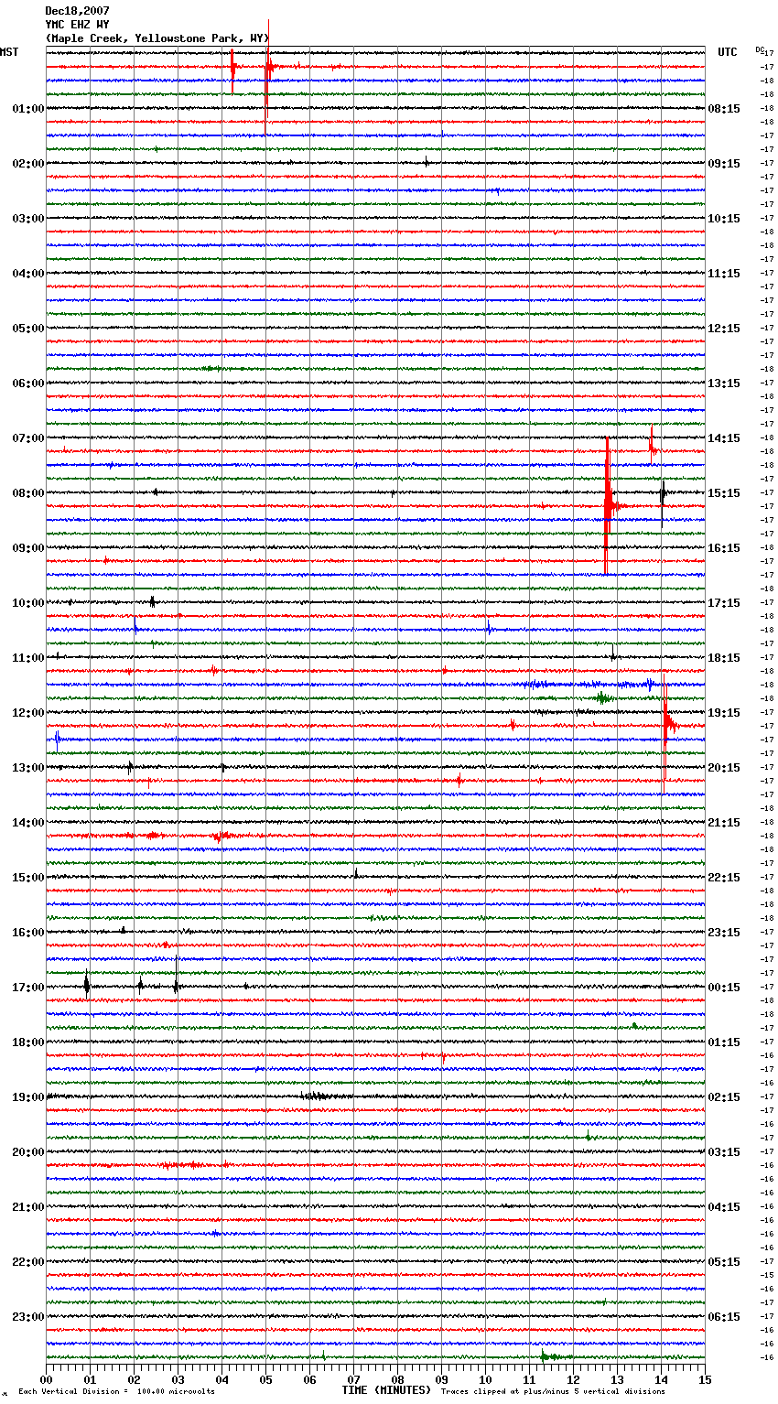Click the 05:00 MST time label
This screenshot has height=1404, width=778.
pyautogui.click(x=28, y=329)
